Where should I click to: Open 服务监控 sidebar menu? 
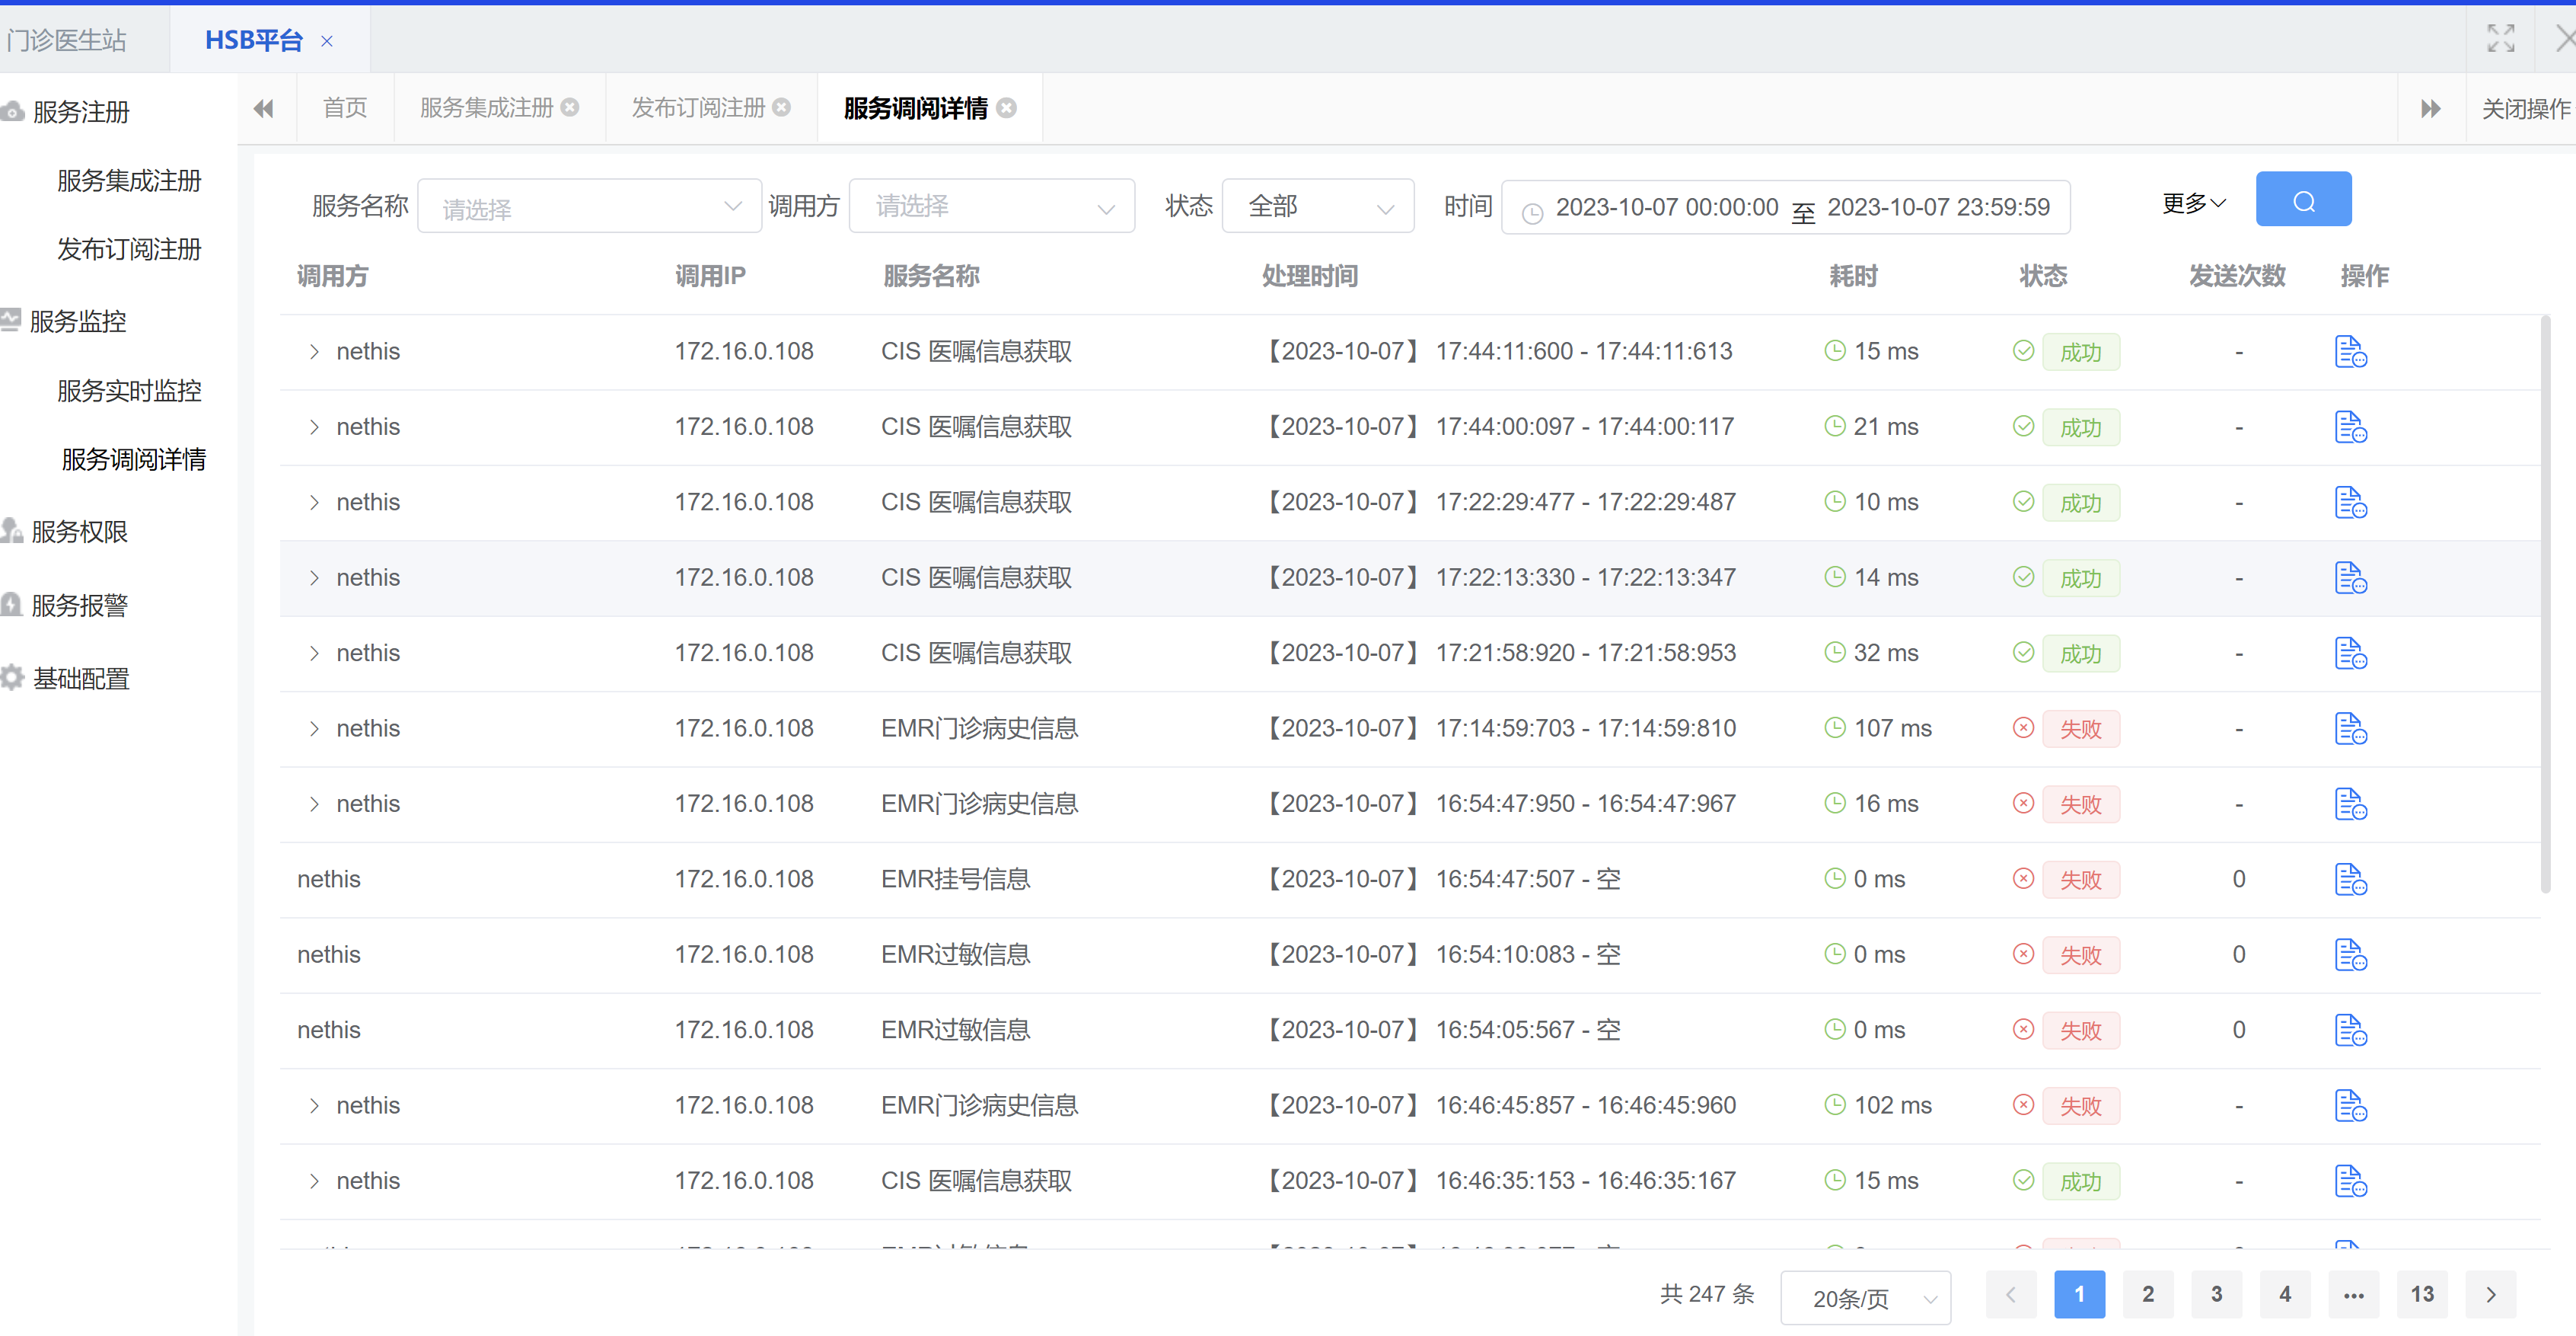[78, 321]
